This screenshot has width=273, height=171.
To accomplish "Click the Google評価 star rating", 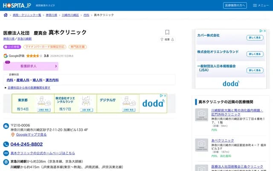I will tap(34, 56).
